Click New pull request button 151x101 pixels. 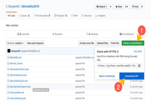[35, 43]
